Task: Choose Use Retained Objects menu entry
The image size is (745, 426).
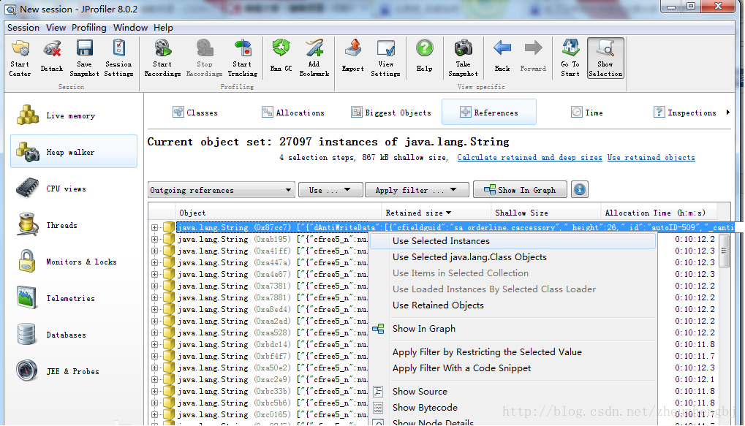Action: coord(513,305)
